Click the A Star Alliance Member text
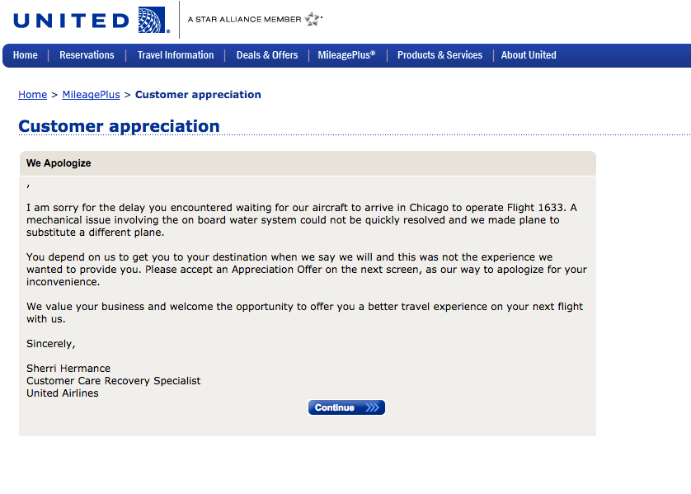The image size is (691, 494). click(x=244, y=20)
